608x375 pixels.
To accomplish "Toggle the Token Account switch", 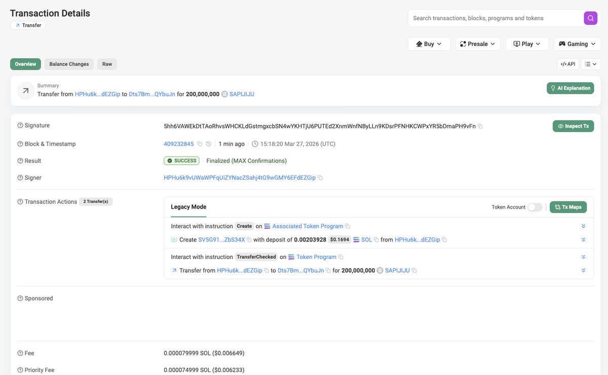I will pyautogui.click(x=535, y=207).
